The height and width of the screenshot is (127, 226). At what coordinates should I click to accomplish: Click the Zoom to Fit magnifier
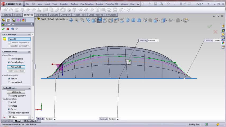pyautogui.click(x=77, y=20)
